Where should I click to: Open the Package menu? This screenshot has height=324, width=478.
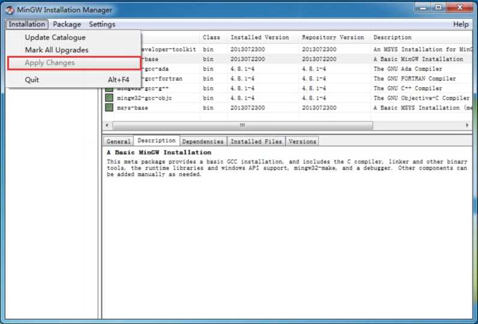point(67,24)
